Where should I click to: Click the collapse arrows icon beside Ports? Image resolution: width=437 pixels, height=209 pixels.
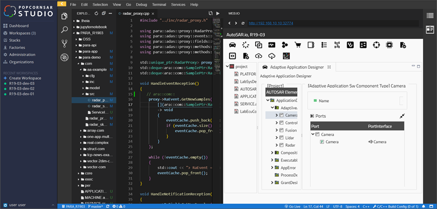pyautogui.click(x=402, y=116)
